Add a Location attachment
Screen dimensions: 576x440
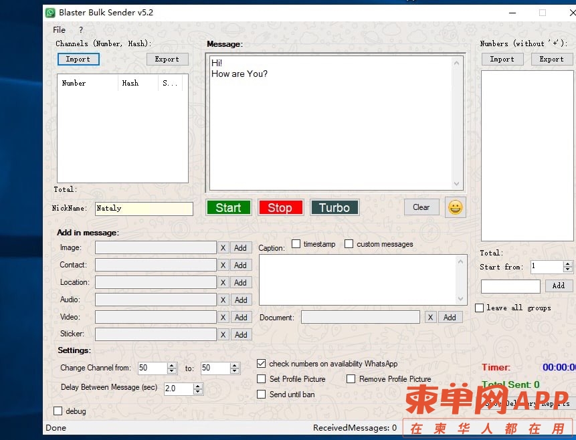pos(241,282)
